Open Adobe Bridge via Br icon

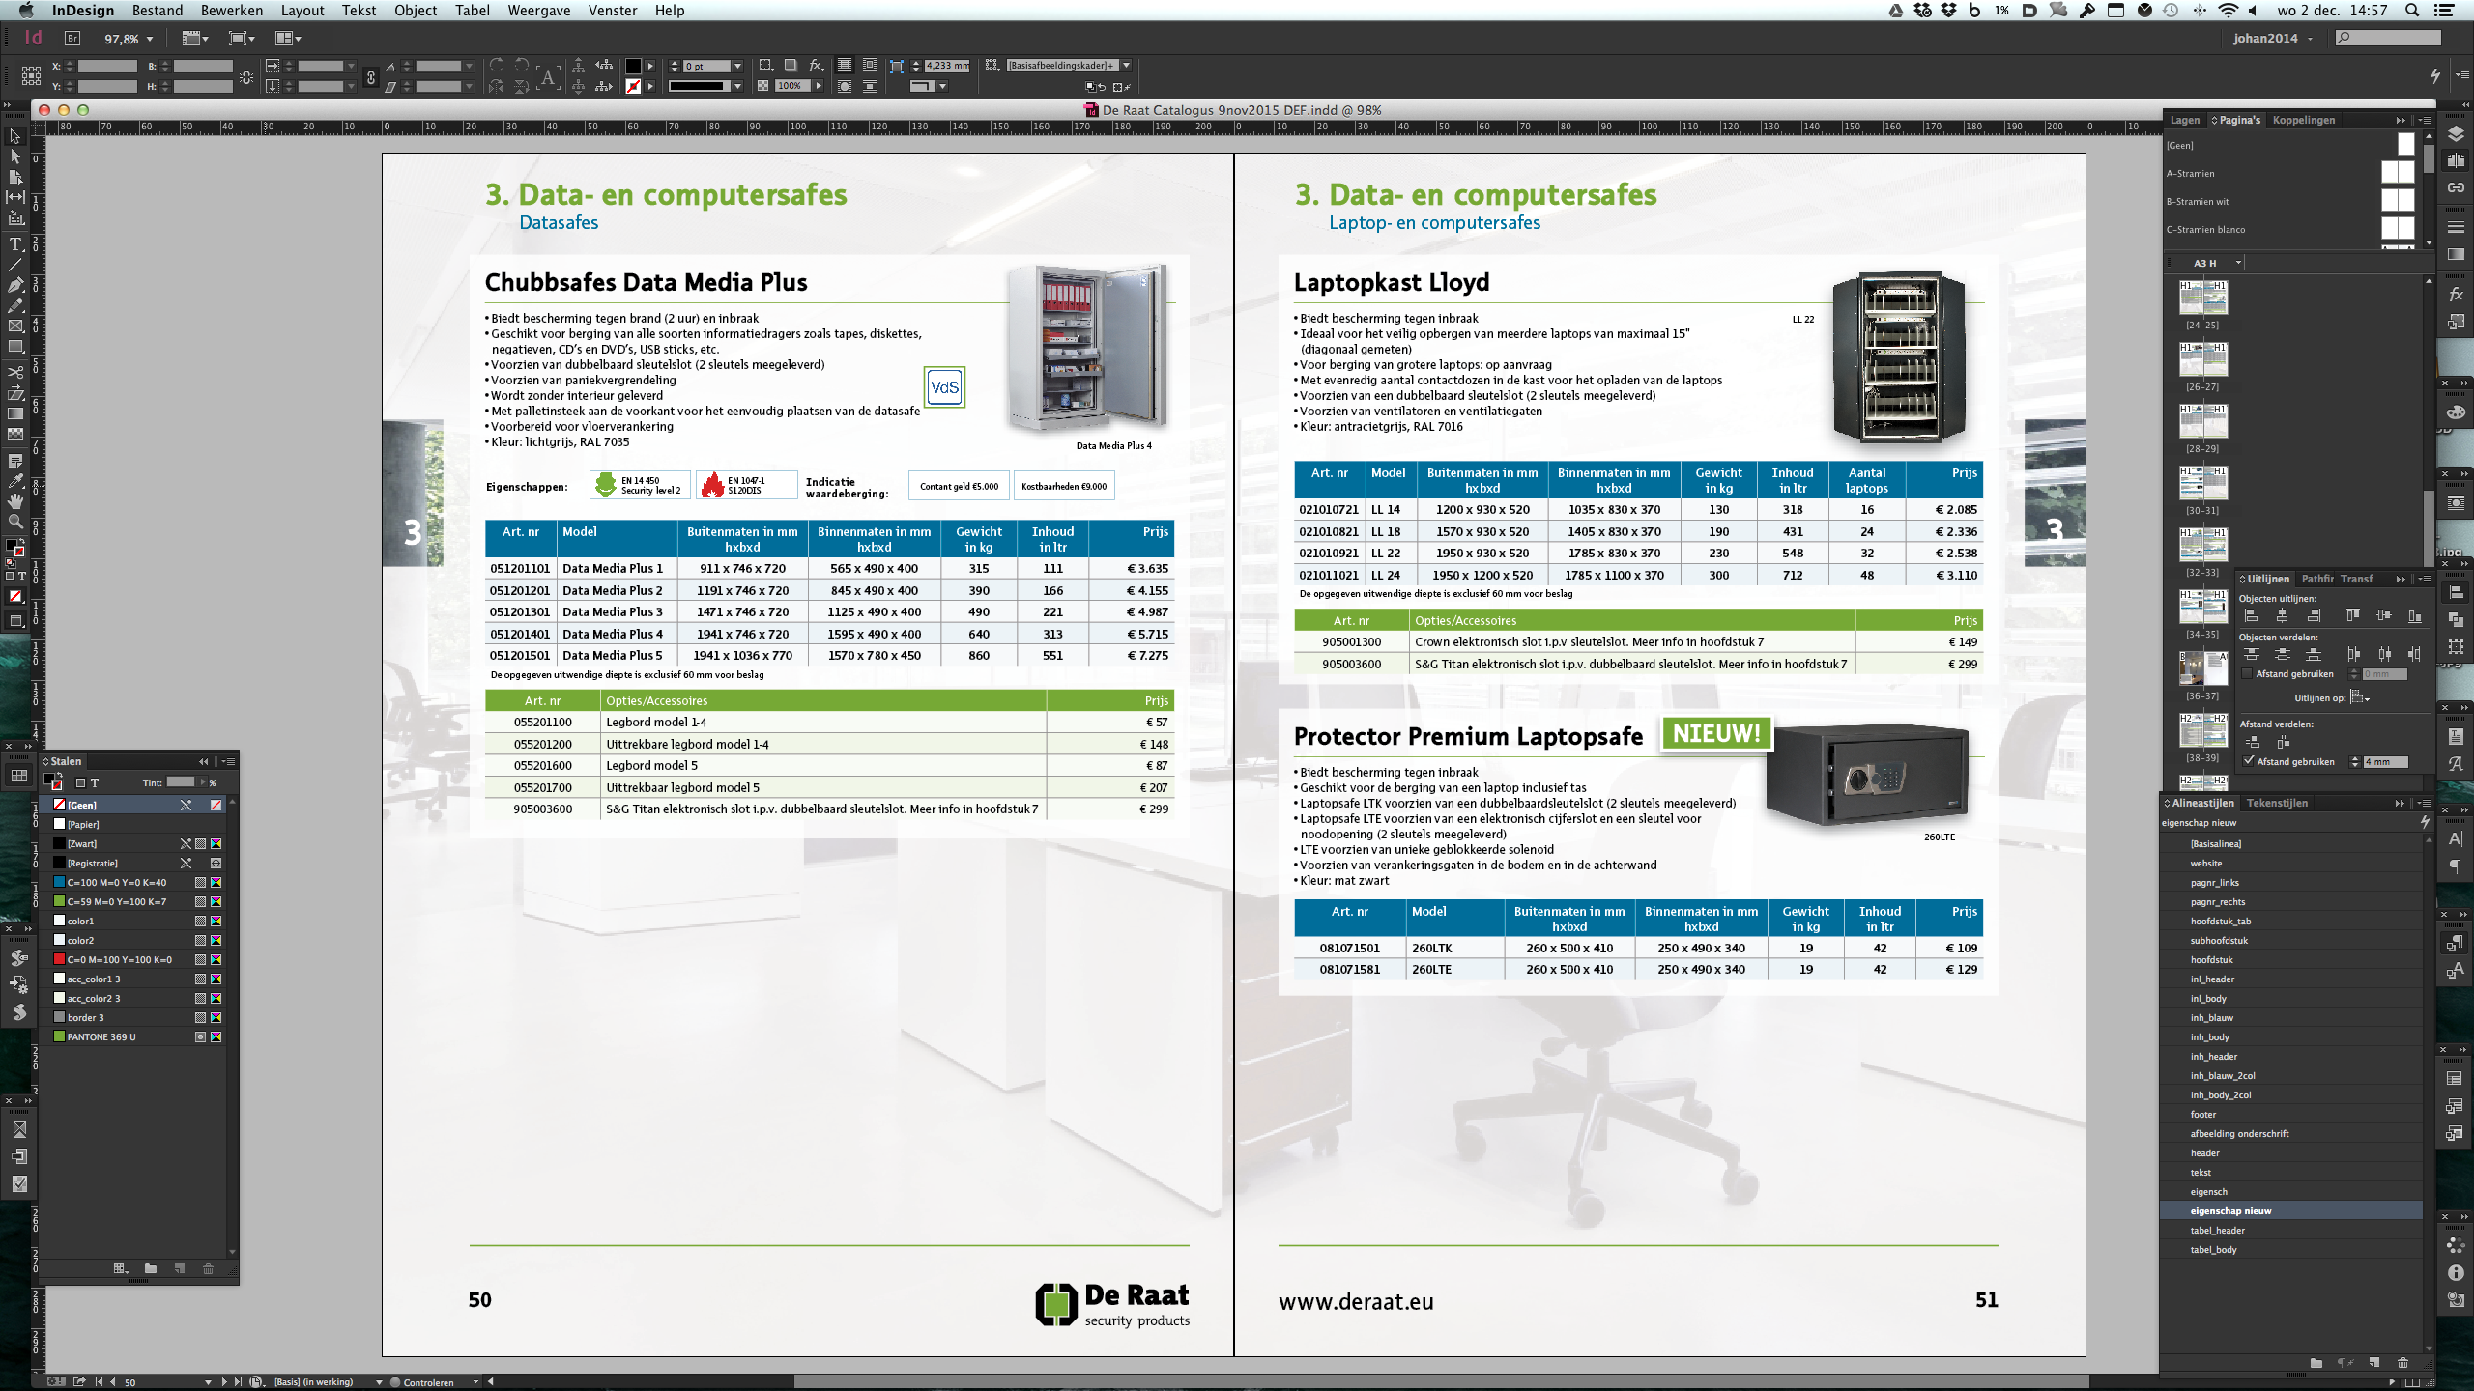72,39
